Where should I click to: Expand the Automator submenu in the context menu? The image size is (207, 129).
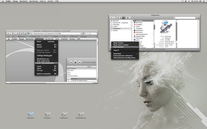(x=125, y=54)
